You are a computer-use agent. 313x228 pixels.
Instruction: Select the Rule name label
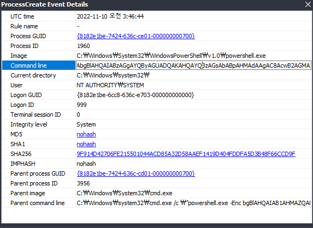[x=24, y=26]
